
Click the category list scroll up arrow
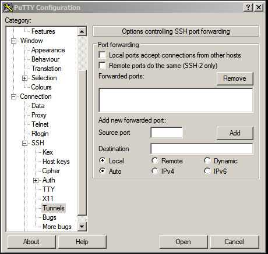82,31
